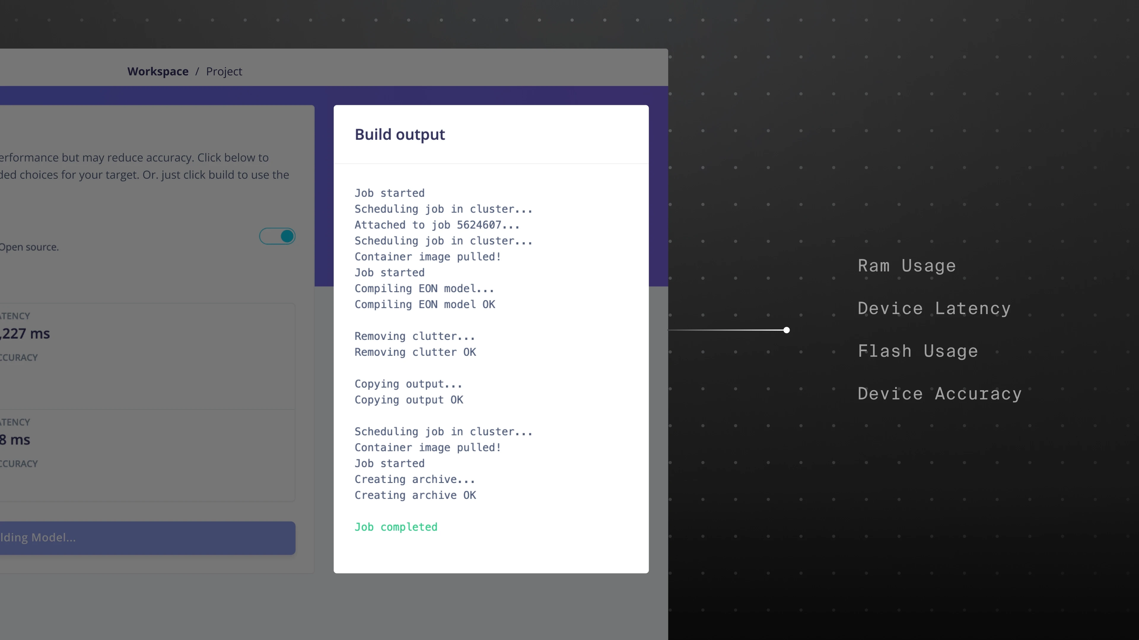The height and width of the screenshot is (640, 1139).
Task: Click the first Job started log line
Action: pyautogui.click(x=389, y=193)
